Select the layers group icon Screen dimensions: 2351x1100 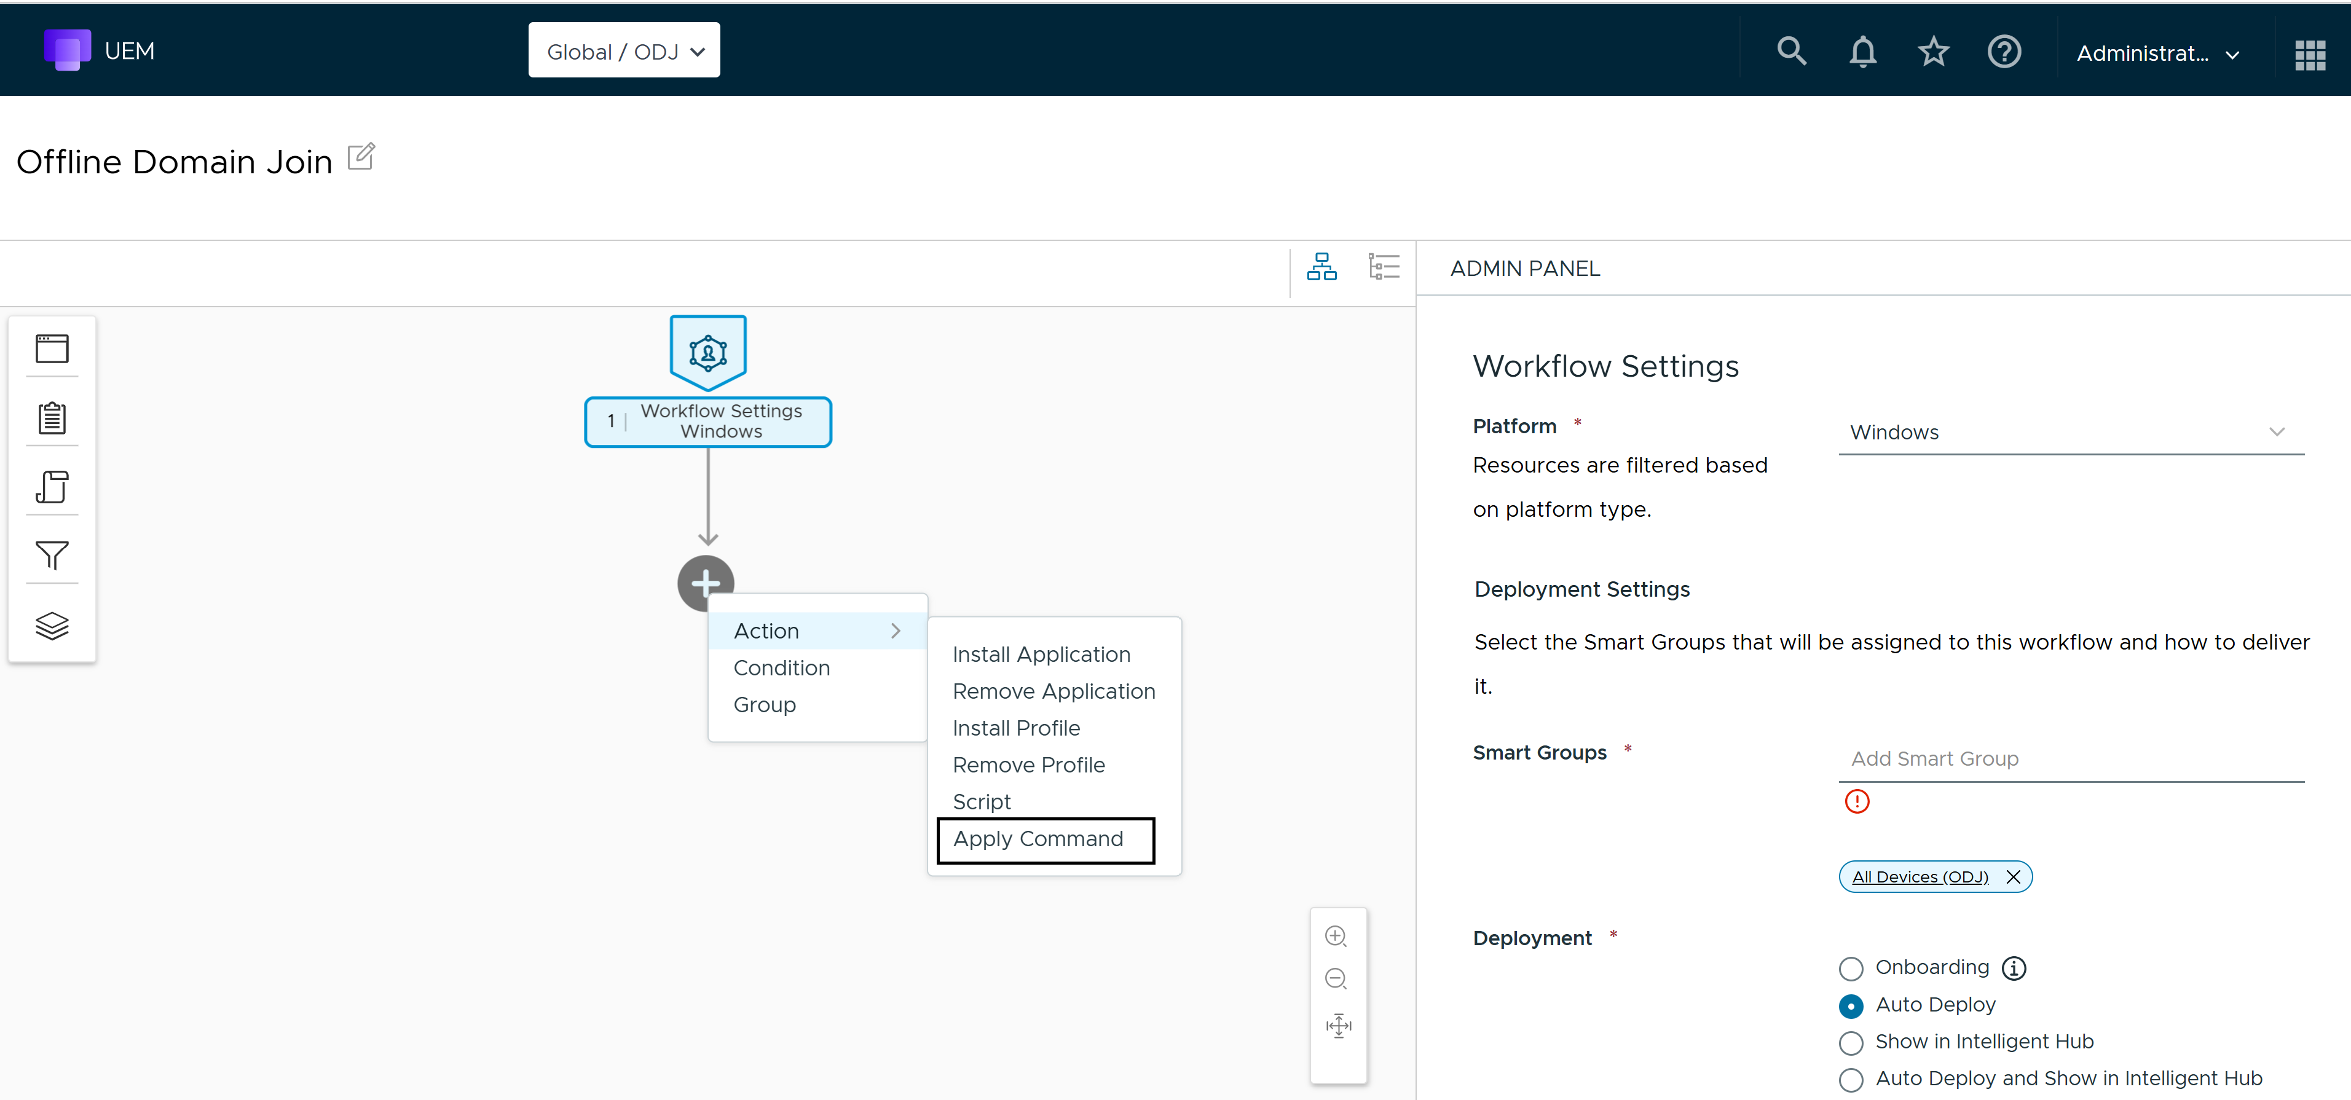tap(52, 626)
